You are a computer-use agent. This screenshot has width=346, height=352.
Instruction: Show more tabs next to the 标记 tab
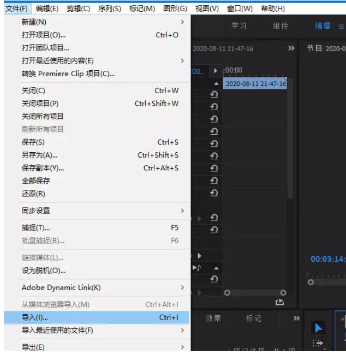pyautogui.click(x=296, y=318)
